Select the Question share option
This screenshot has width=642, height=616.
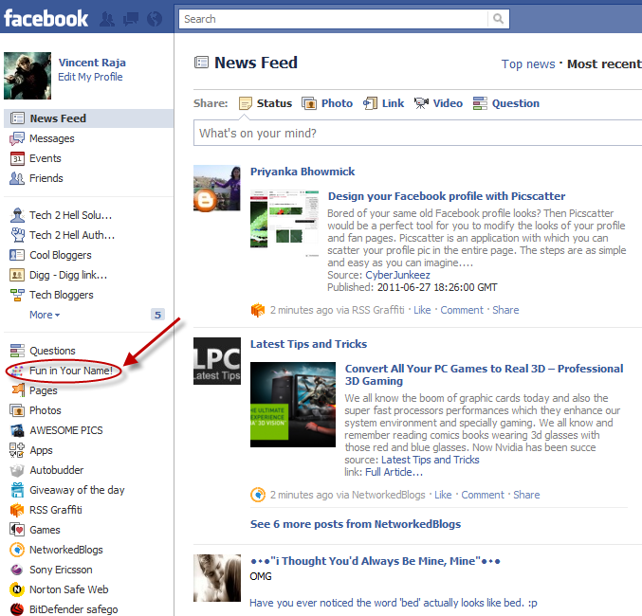[506, 103]
